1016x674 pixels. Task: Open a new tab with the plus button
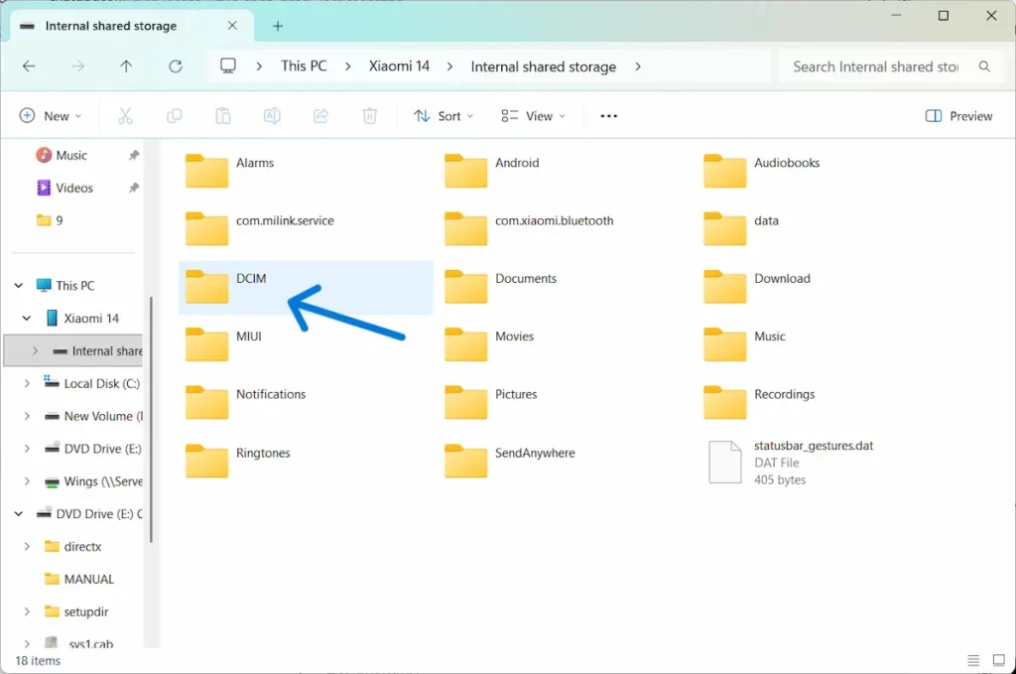[x=278, y=26]
